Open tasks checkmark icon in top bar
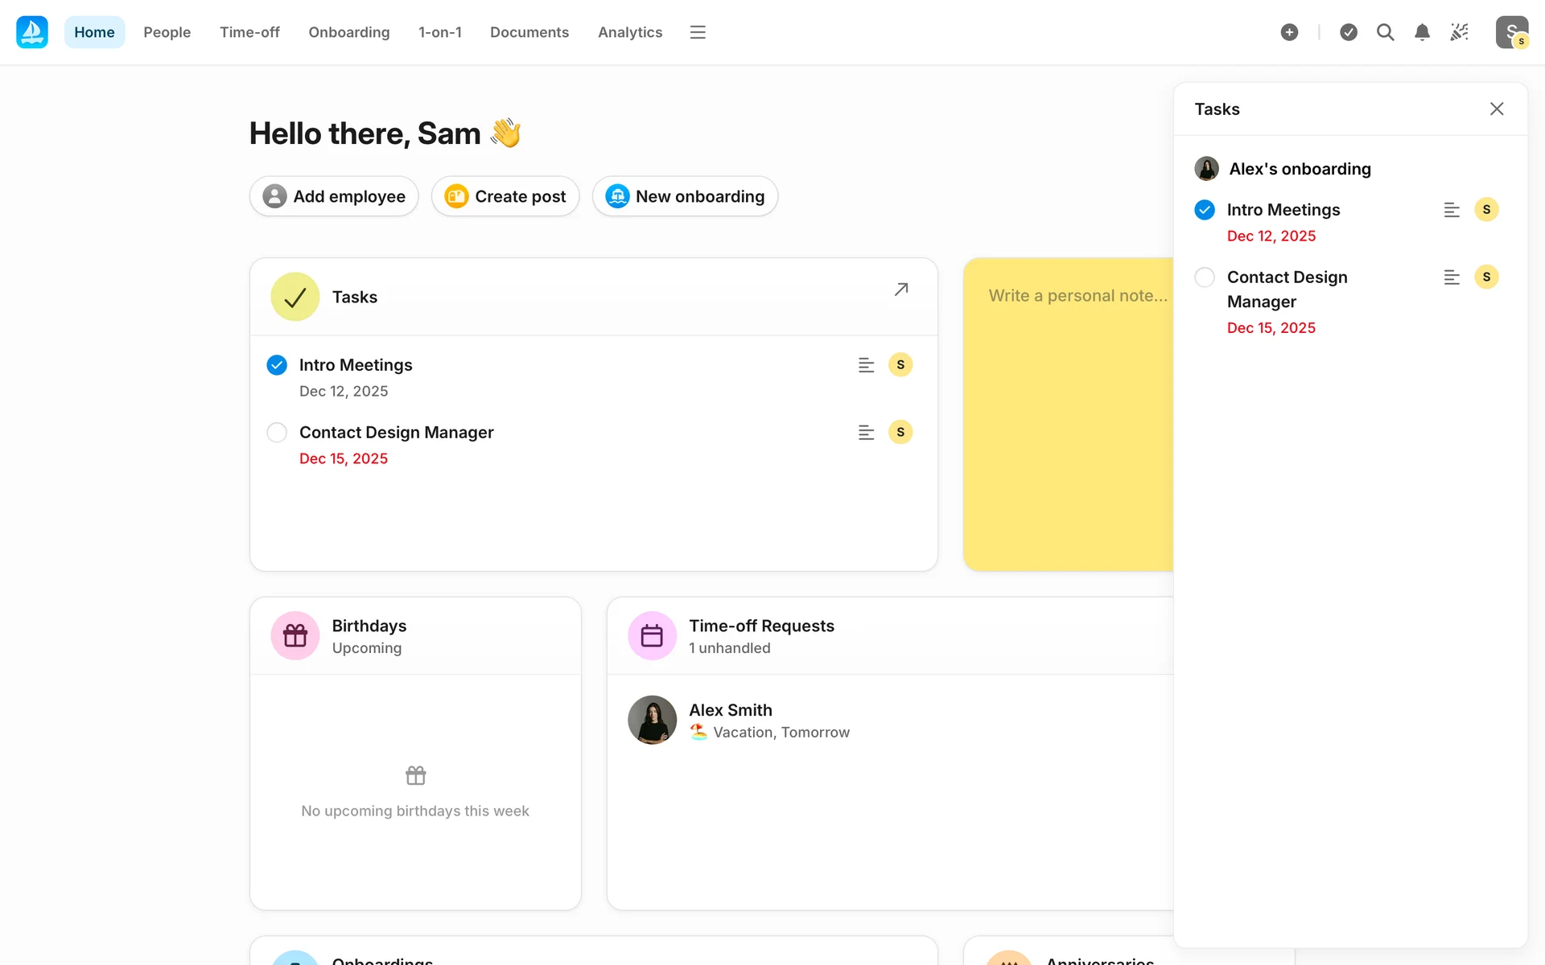The height and width of the screenshot is (965, 1545). tap(1349, 32)
